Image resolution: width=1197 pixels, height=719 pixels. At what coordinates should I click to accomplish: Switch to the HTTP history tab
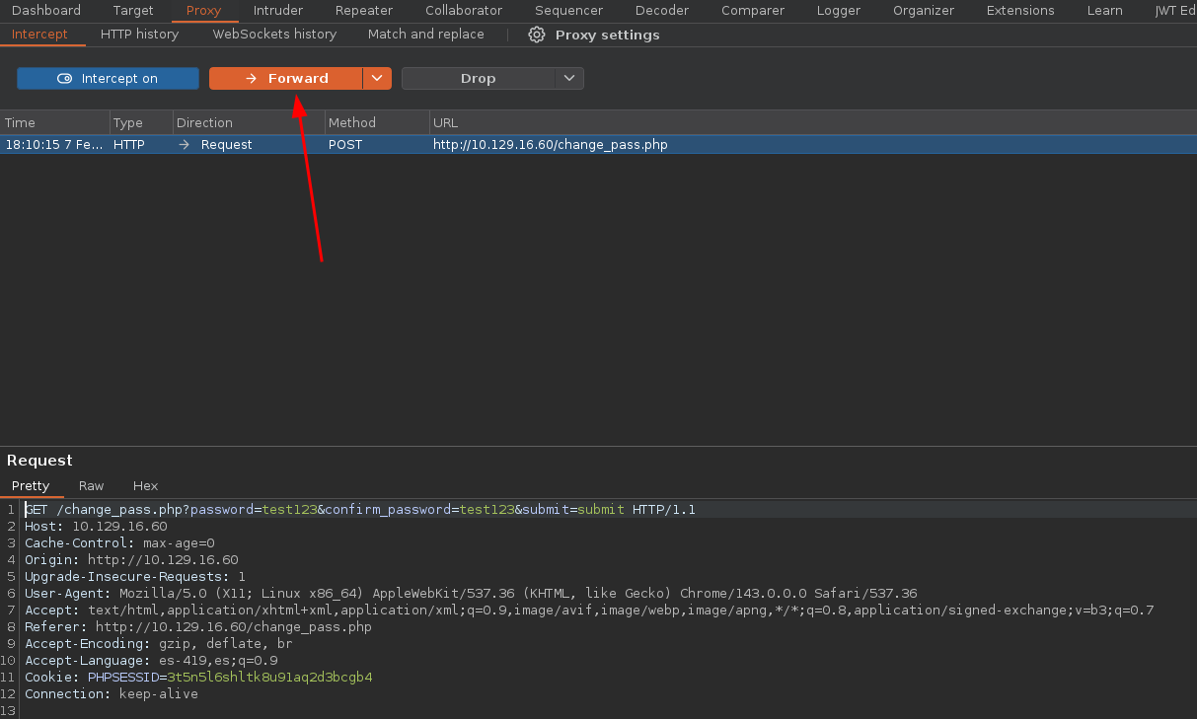pyautogui.click(x=139, y=35)
